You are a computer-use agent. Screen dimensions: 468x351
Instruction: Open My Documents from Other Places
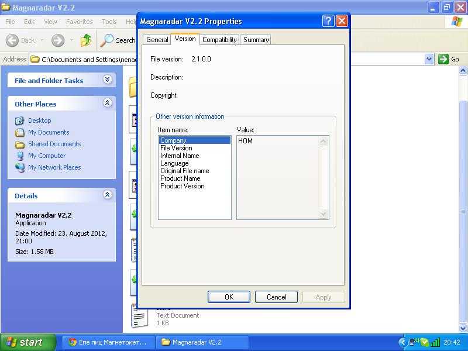point(49,132)
